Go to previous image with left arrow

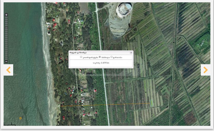pos(9,70)
